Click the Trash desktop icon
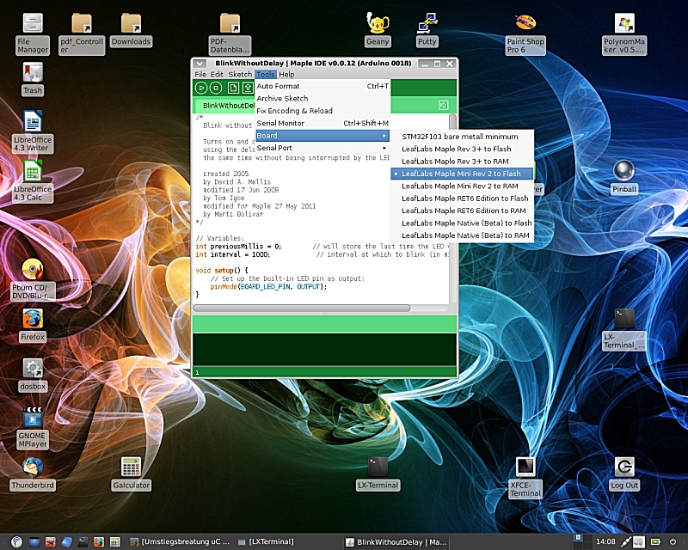The image size is (688, 550). point(33,79)
